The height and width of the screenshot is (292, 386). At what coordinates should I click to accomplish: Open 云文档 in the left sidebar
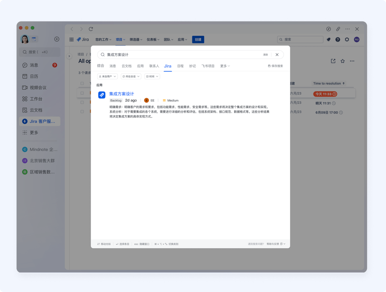point(40,110)
